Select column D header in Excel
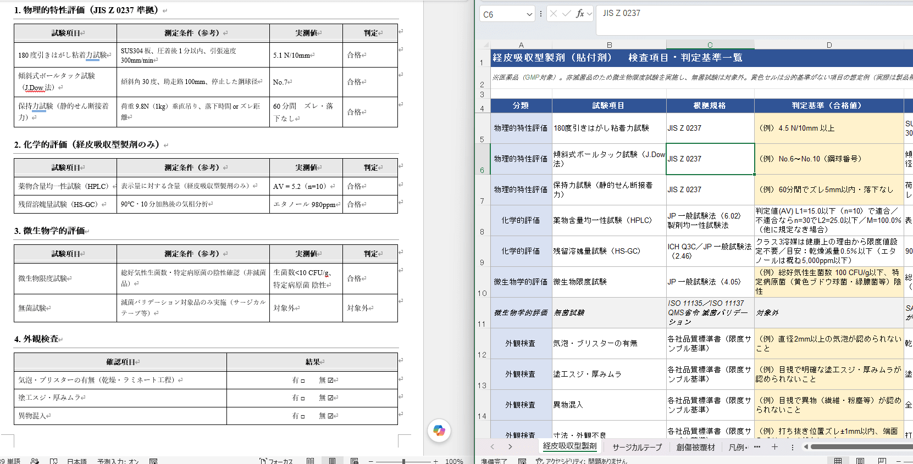This screenshot has height=464, width=913. pos(829,45)
